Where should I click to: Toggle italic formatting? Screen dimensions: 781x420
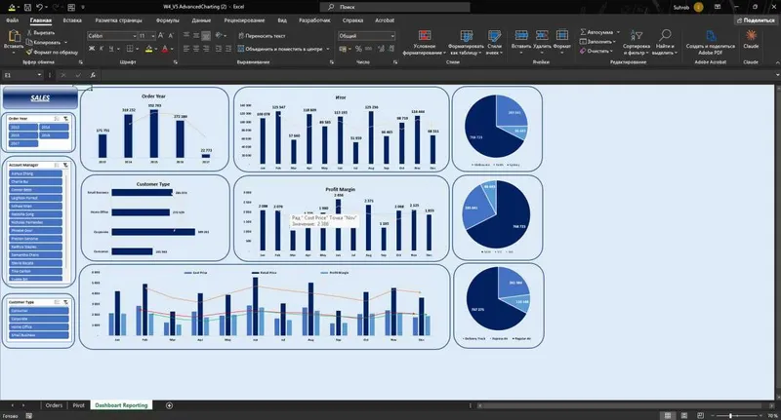tap(102, 49)
